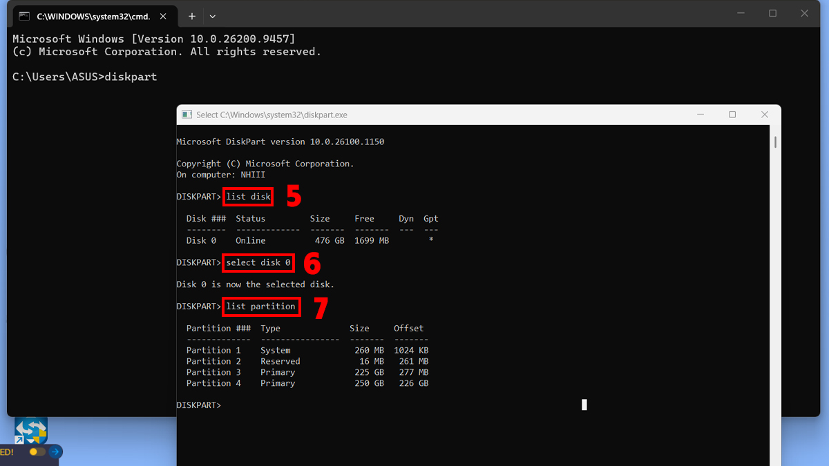The height and width of the screenshot is (466, 829).
Task: Maximize the diskpart.exe window
Action: click(x=732, y=115)
